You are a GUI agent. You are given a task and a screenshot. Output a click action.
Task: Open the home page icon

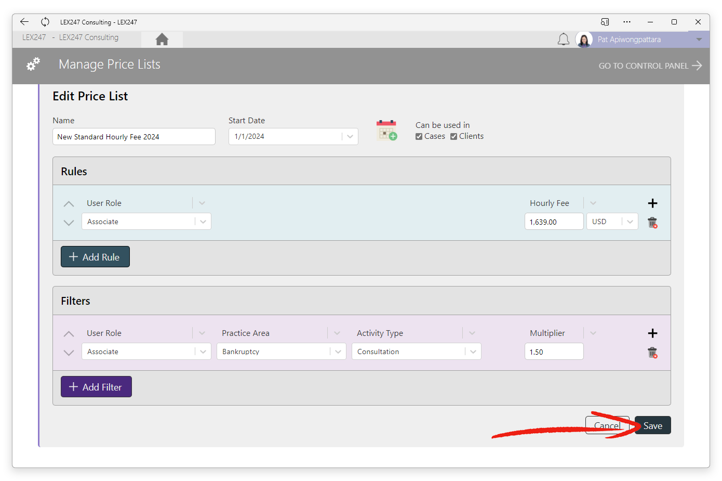[162, 39]
